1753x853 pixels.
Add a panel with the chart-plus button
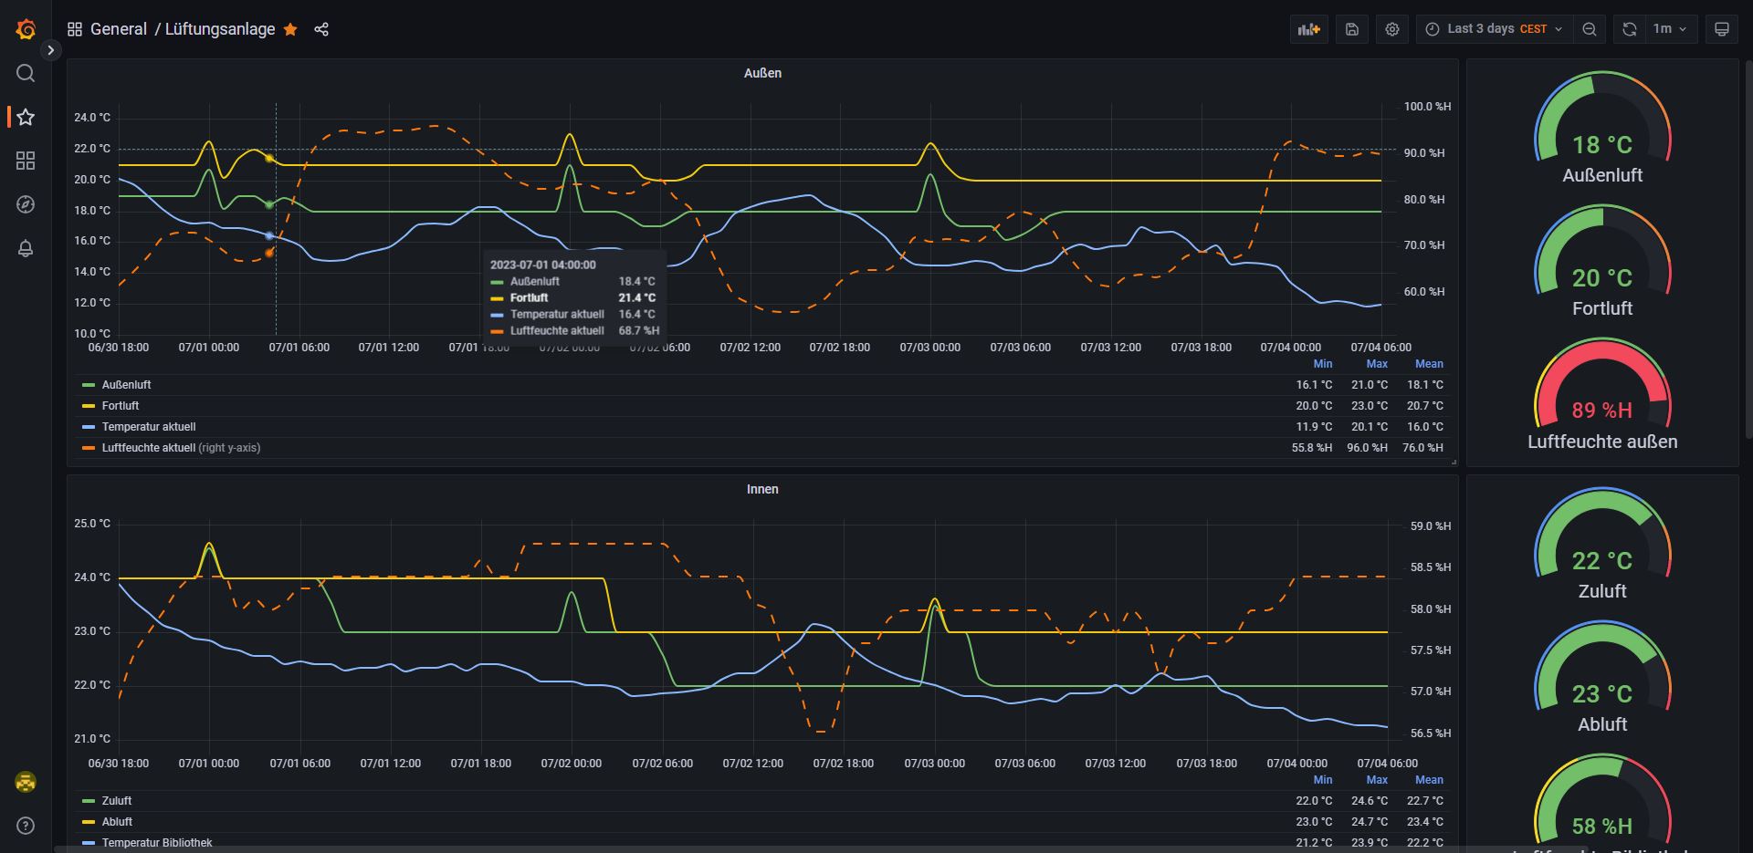1309,29
